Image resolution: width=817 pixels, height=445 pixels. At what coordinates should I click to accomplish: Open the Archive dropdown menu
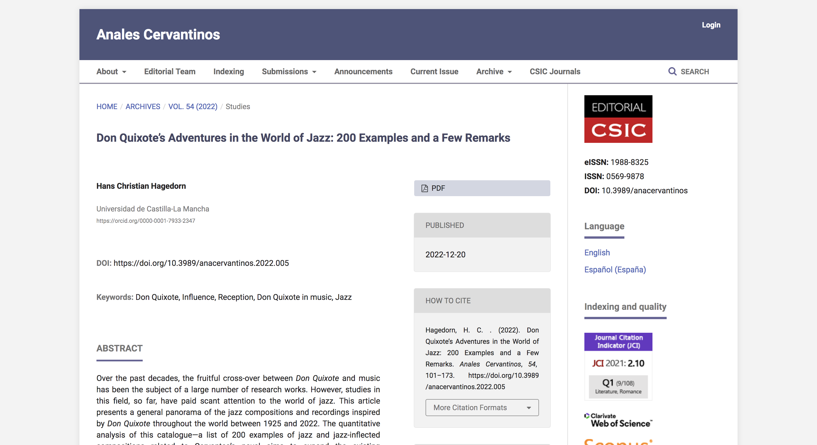click(x=494, y=72)
